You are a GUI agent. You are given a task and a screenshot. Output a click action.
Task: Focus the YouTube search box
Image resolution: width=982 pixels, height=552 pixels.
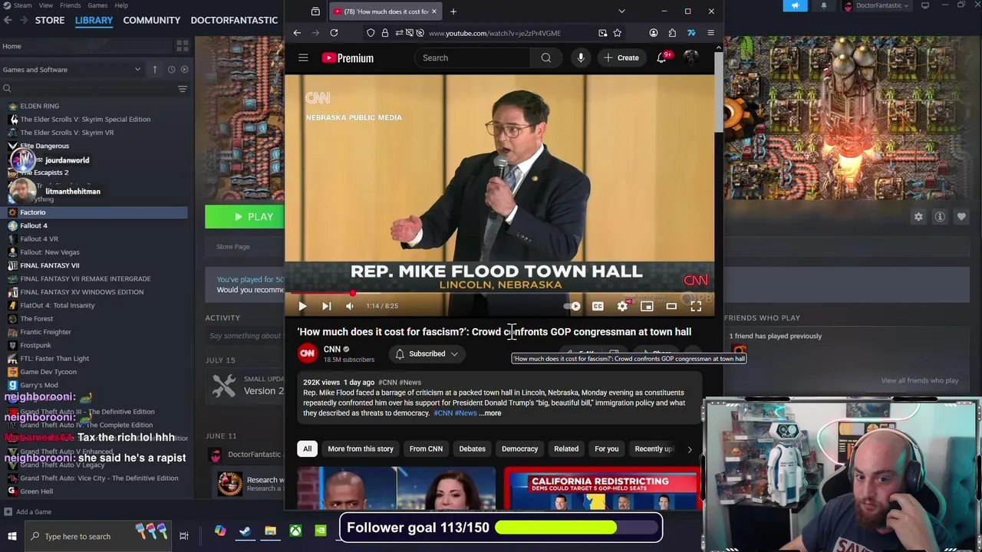(x=472, y=58)
